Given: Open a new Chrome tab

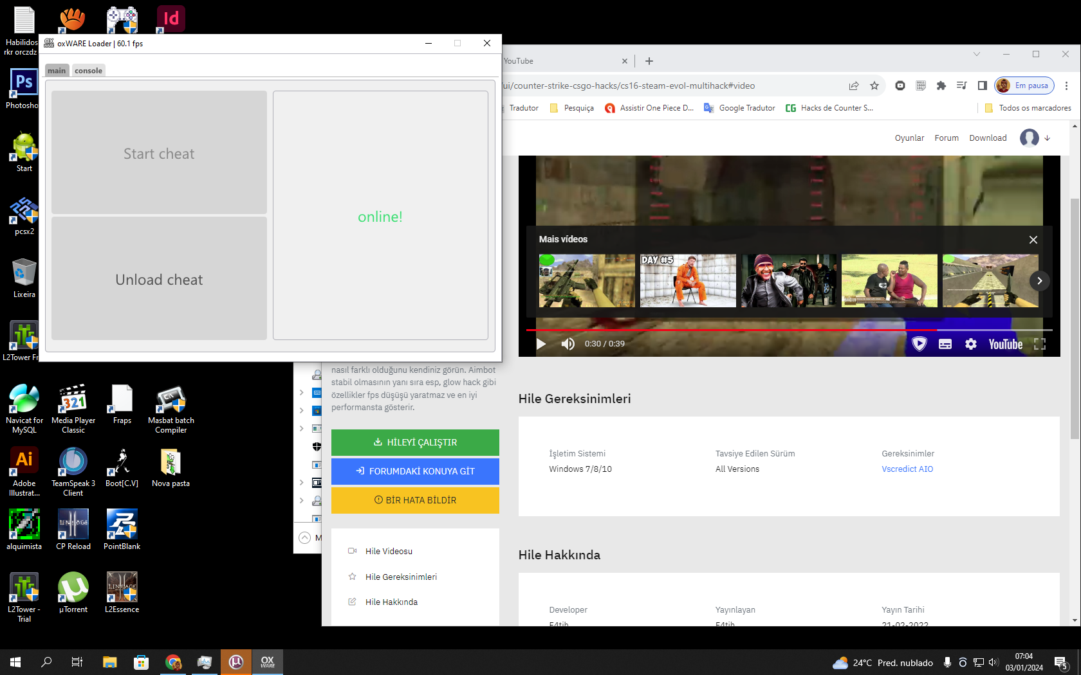Looking at the screenshot, I should 649,61.
